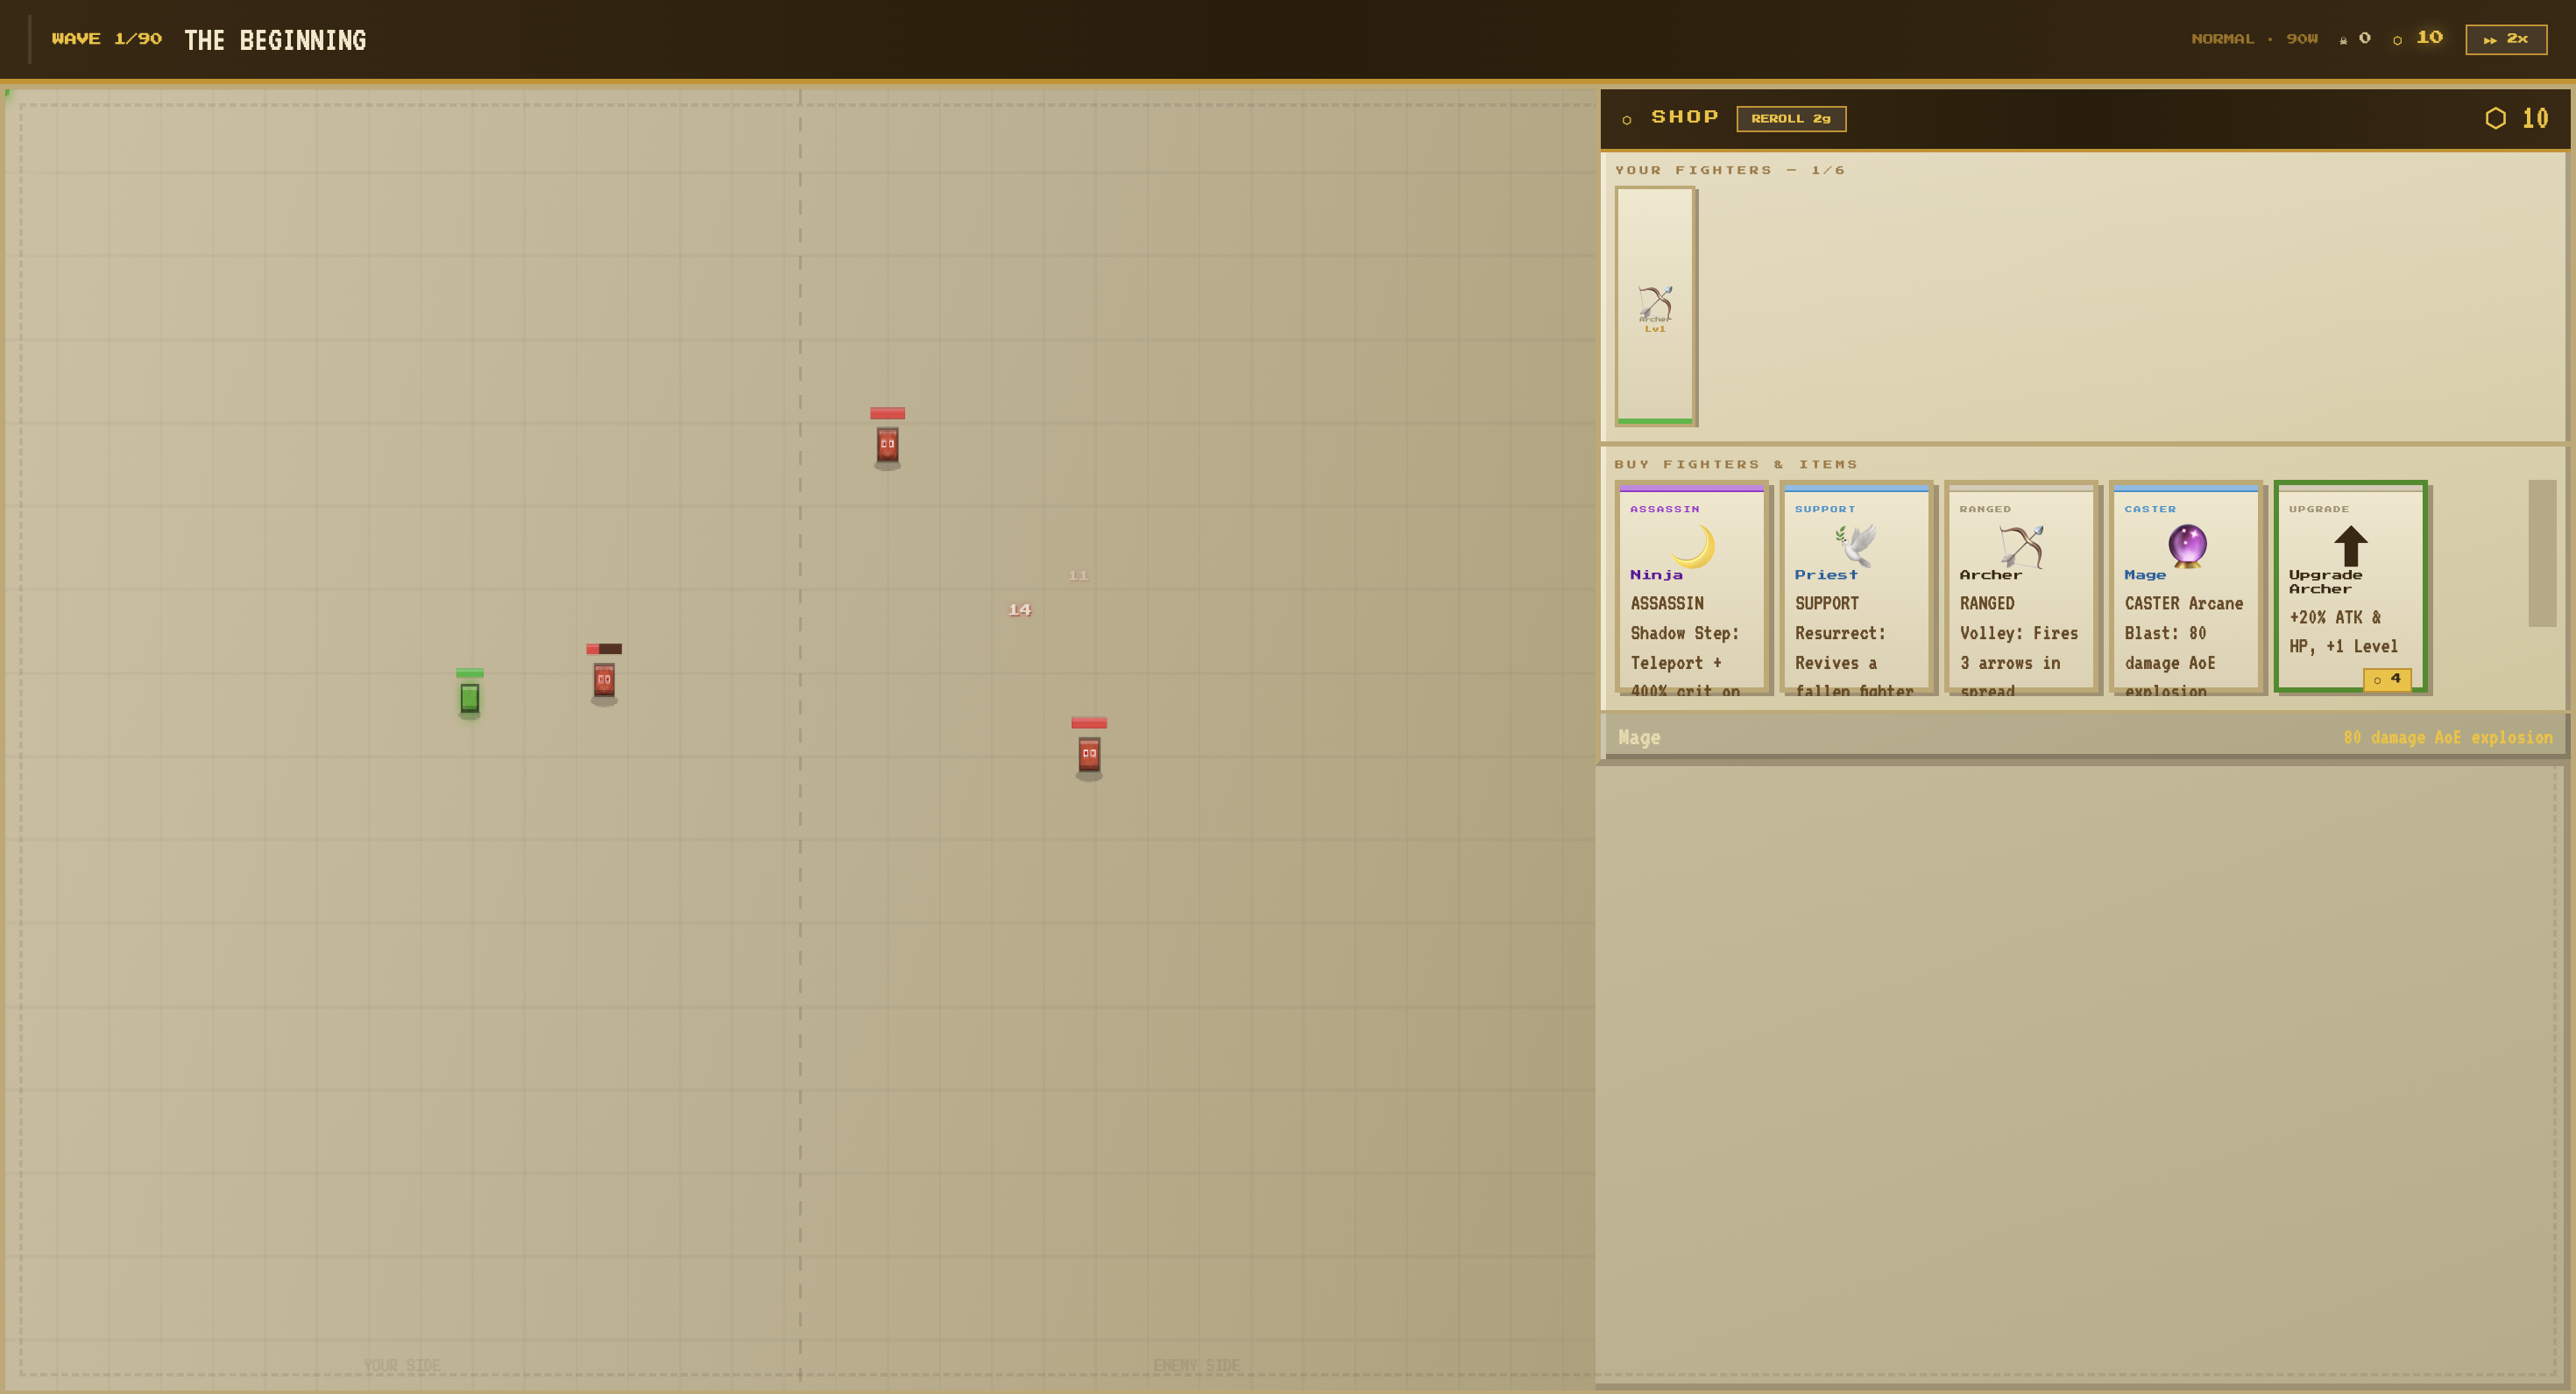Click the Priest dove icon
Image resolution: width=2576 pixels, height=1394 pixels.
pyautogui.click(x=1856, y=546)
